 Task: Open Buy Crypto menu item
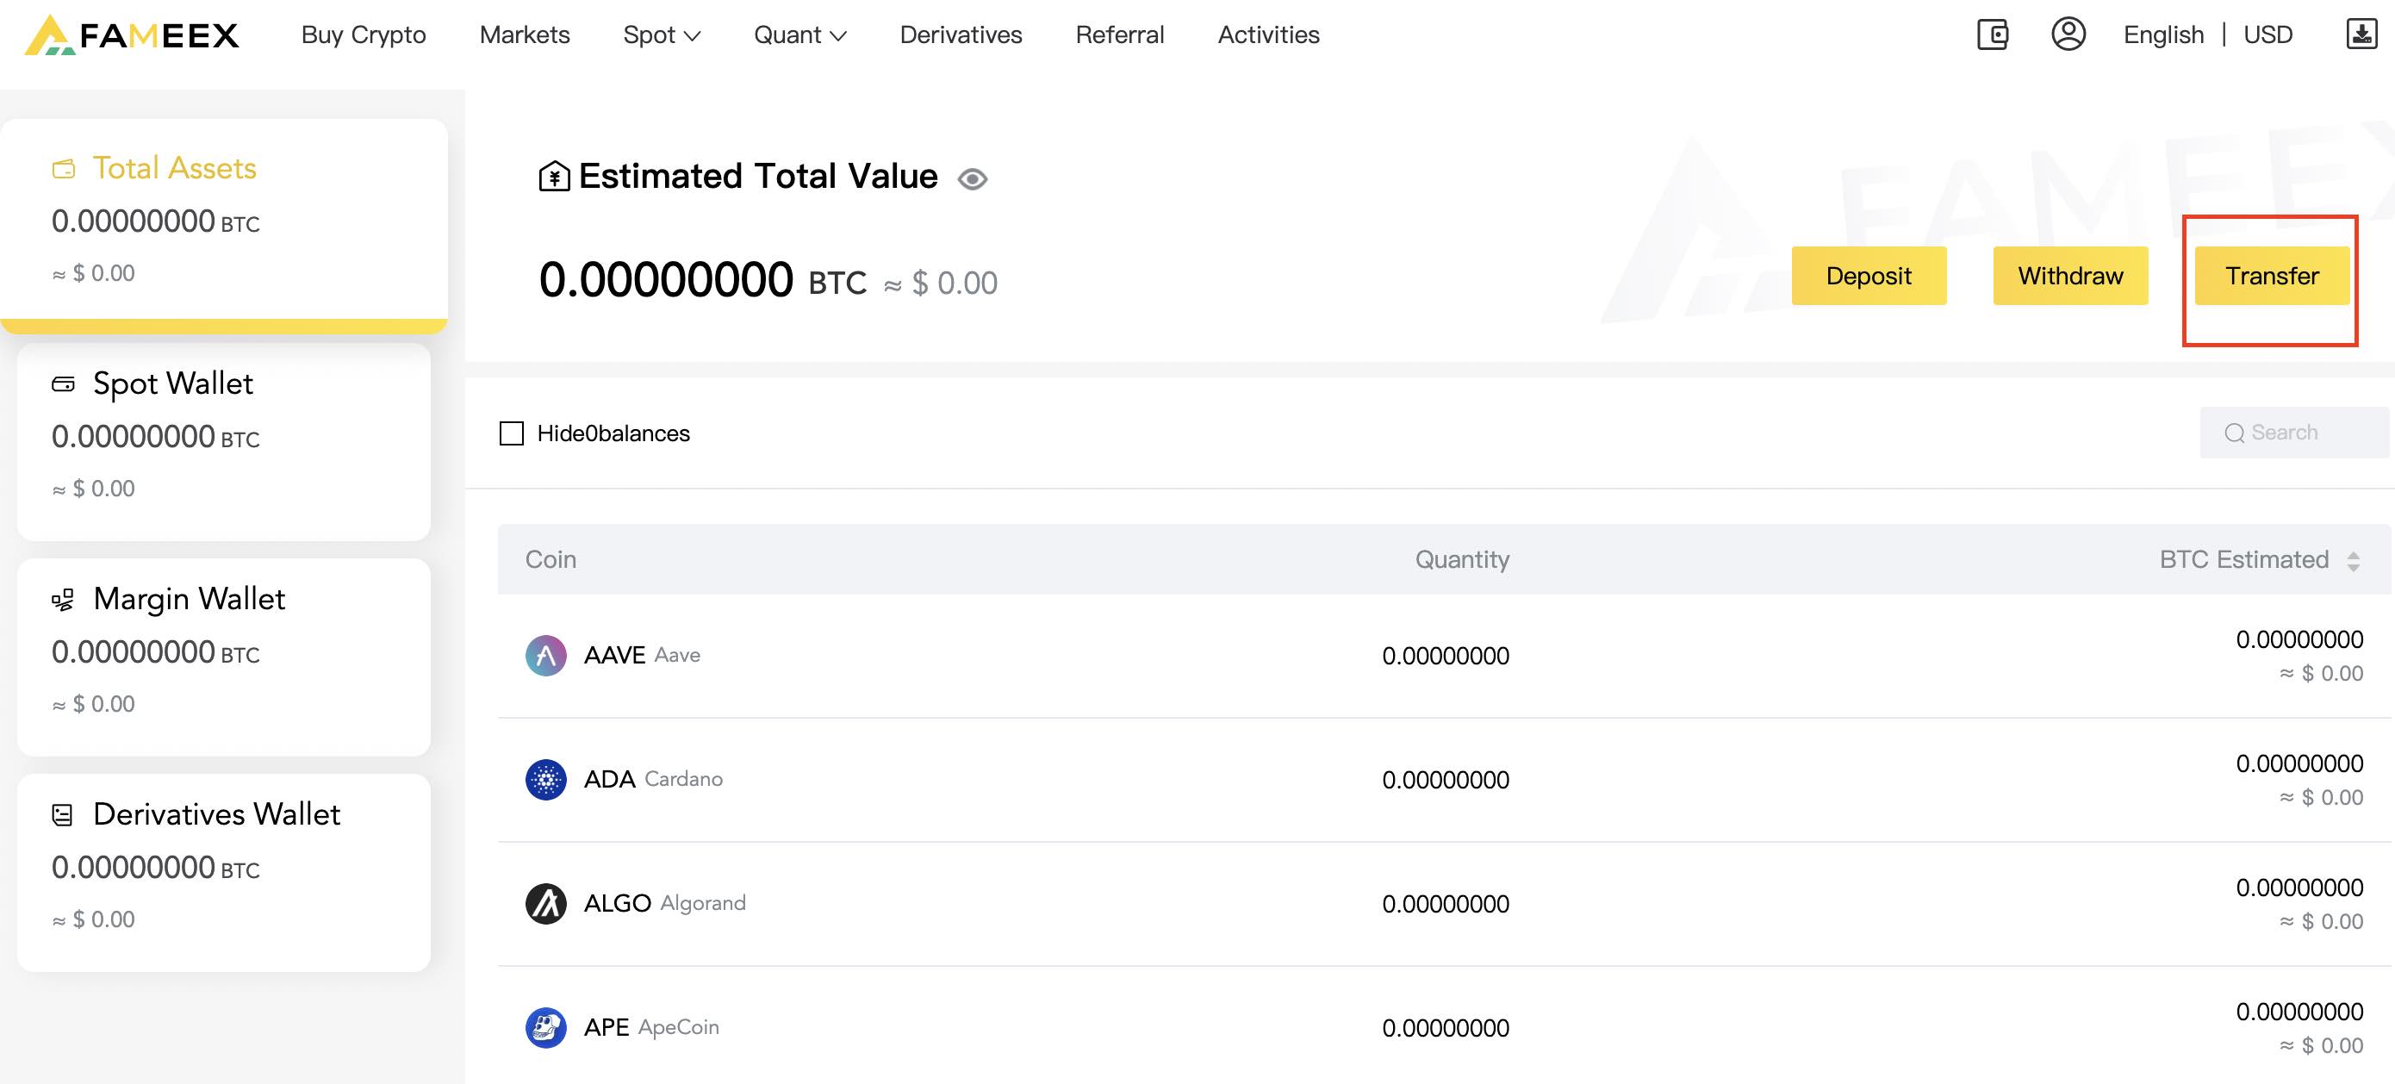pyautogui.click(x=364, y=35)
